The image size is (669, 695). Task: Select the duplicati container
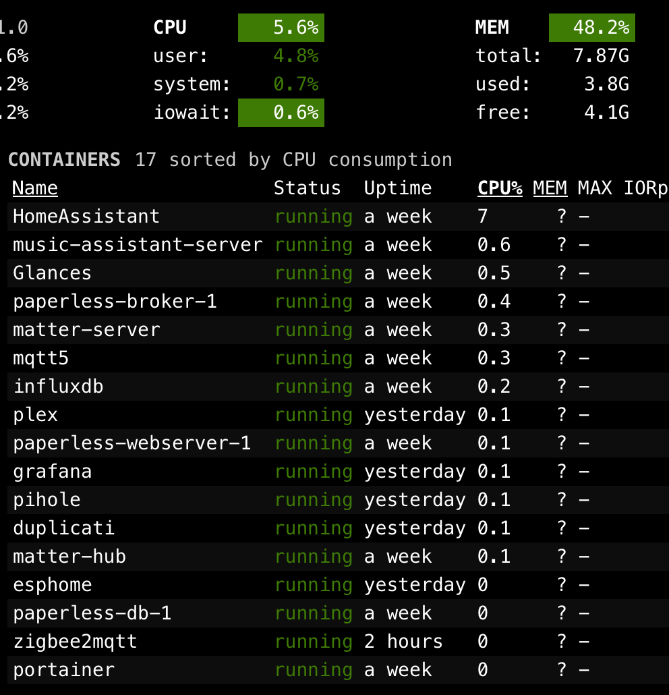(63, 528)
